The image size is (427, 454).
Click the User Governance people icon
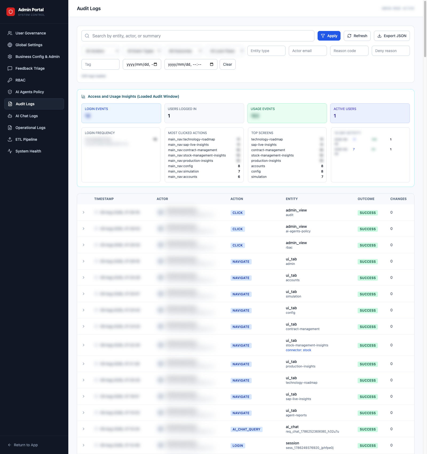point(10,33)
